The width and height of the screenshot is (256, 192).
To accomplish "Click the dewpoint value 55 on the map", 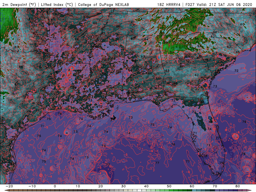I will coord(194,27).
